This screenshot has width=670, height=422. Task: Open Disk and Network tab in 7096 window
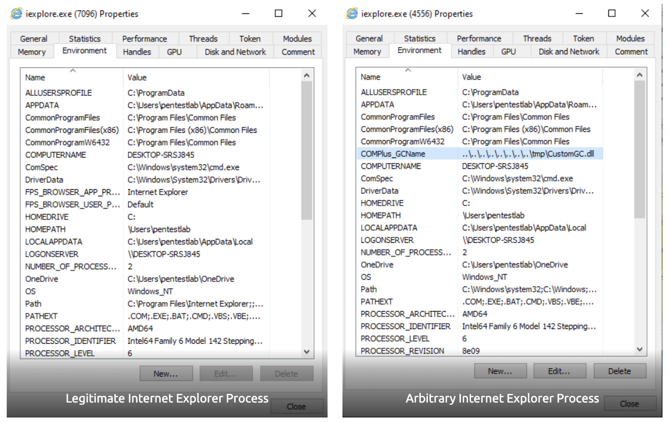tap(235, 52)
